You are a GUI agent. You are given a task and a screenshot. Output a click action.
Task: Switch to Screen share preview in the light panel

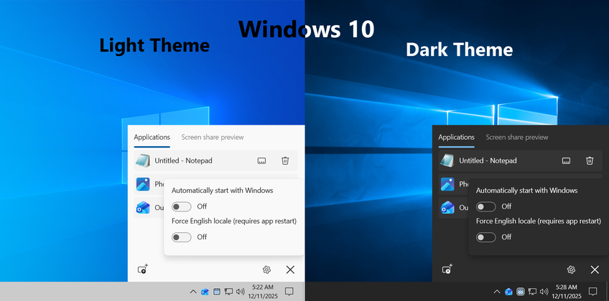(213, 137)
